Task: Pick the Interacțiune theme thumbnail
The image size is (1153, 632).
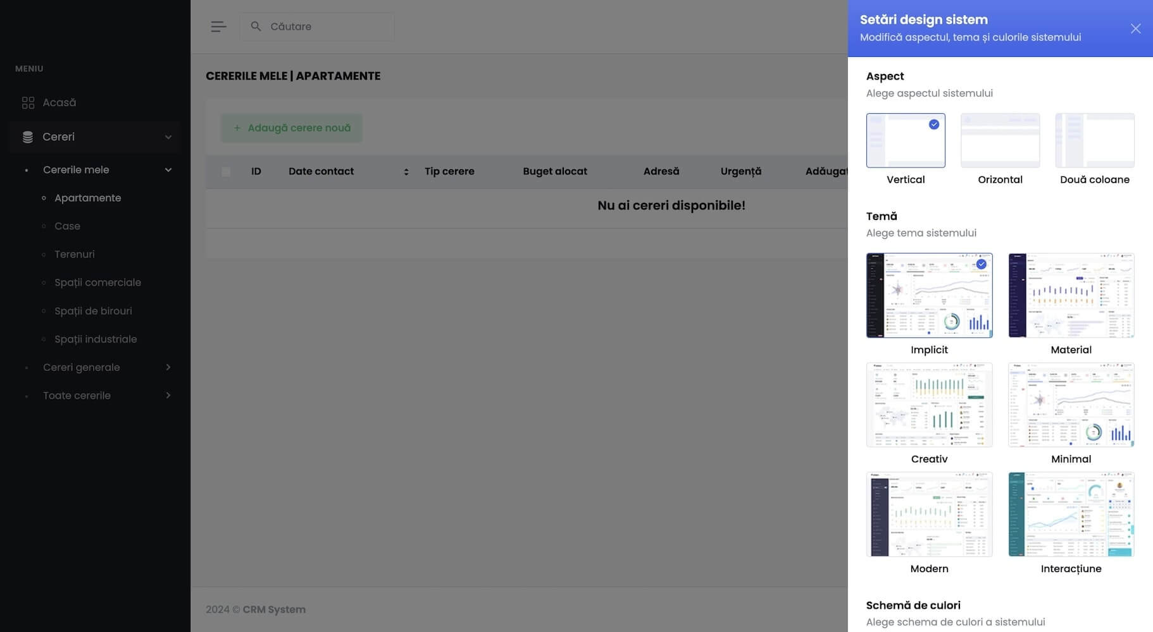Action: click(x=1071, y=514)
